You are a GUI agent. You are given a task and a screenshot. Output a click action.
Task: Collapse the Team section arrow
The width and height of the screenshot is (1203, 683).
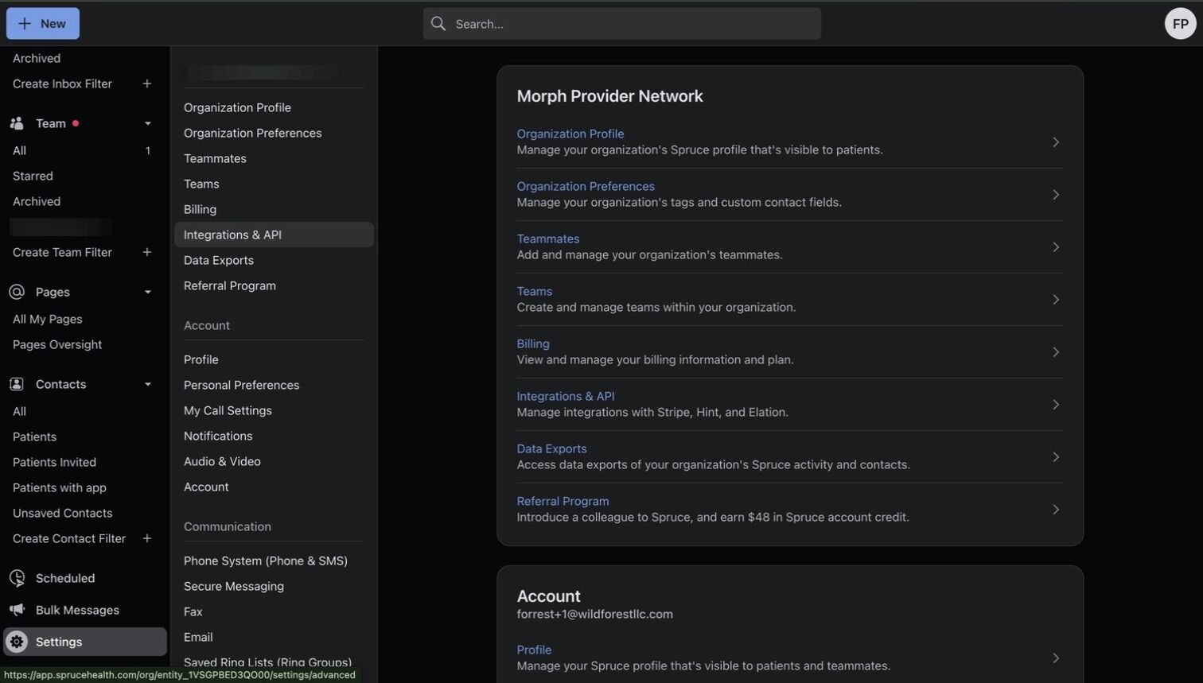tap(147, 123)
